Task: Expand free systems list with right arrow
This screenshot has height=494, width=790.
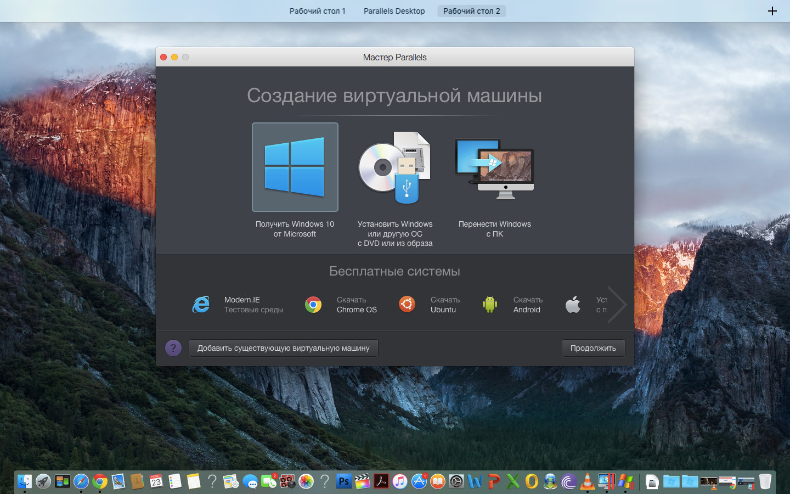Action: pyautogui.click(x=618, y=304)
